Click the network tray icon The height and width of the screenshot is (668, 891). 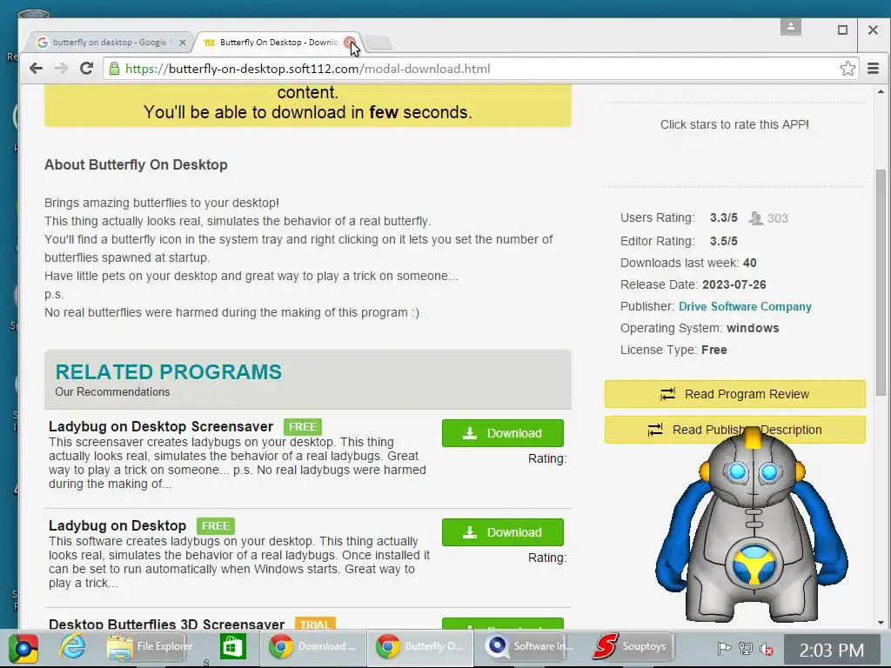746,649
